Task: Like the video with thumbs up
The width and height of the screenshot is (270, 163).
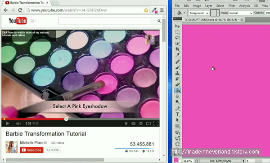Action: pos(126,151)
